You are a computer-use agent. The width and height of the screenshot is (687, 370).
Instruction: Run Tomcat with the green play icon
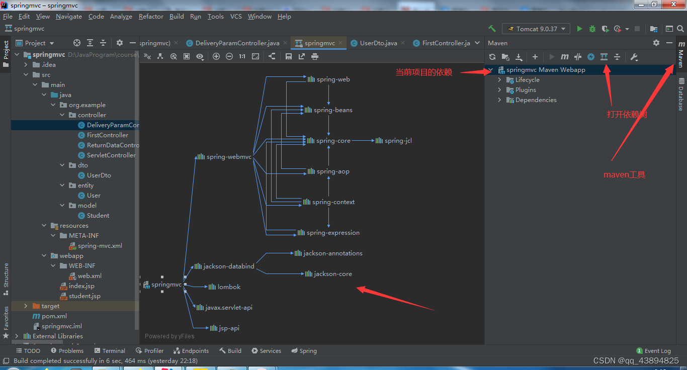[x=579, y=29]
